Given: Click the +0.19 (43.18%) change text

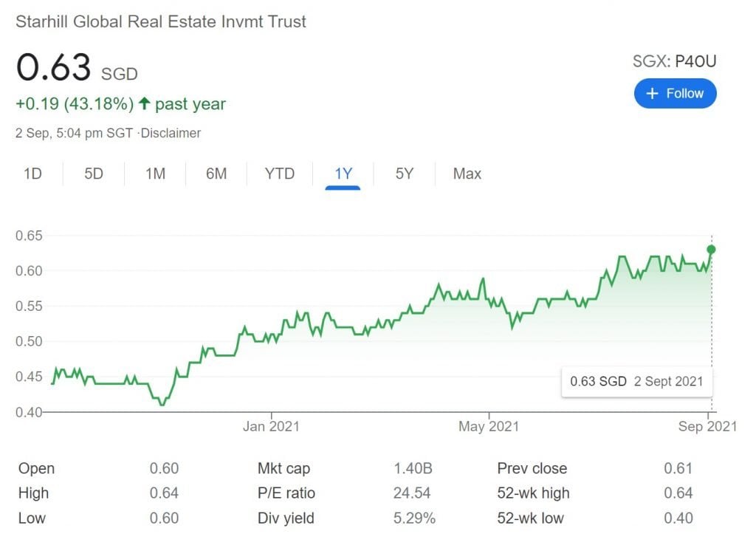Looking at the screenshot, I should pos(75,103).
